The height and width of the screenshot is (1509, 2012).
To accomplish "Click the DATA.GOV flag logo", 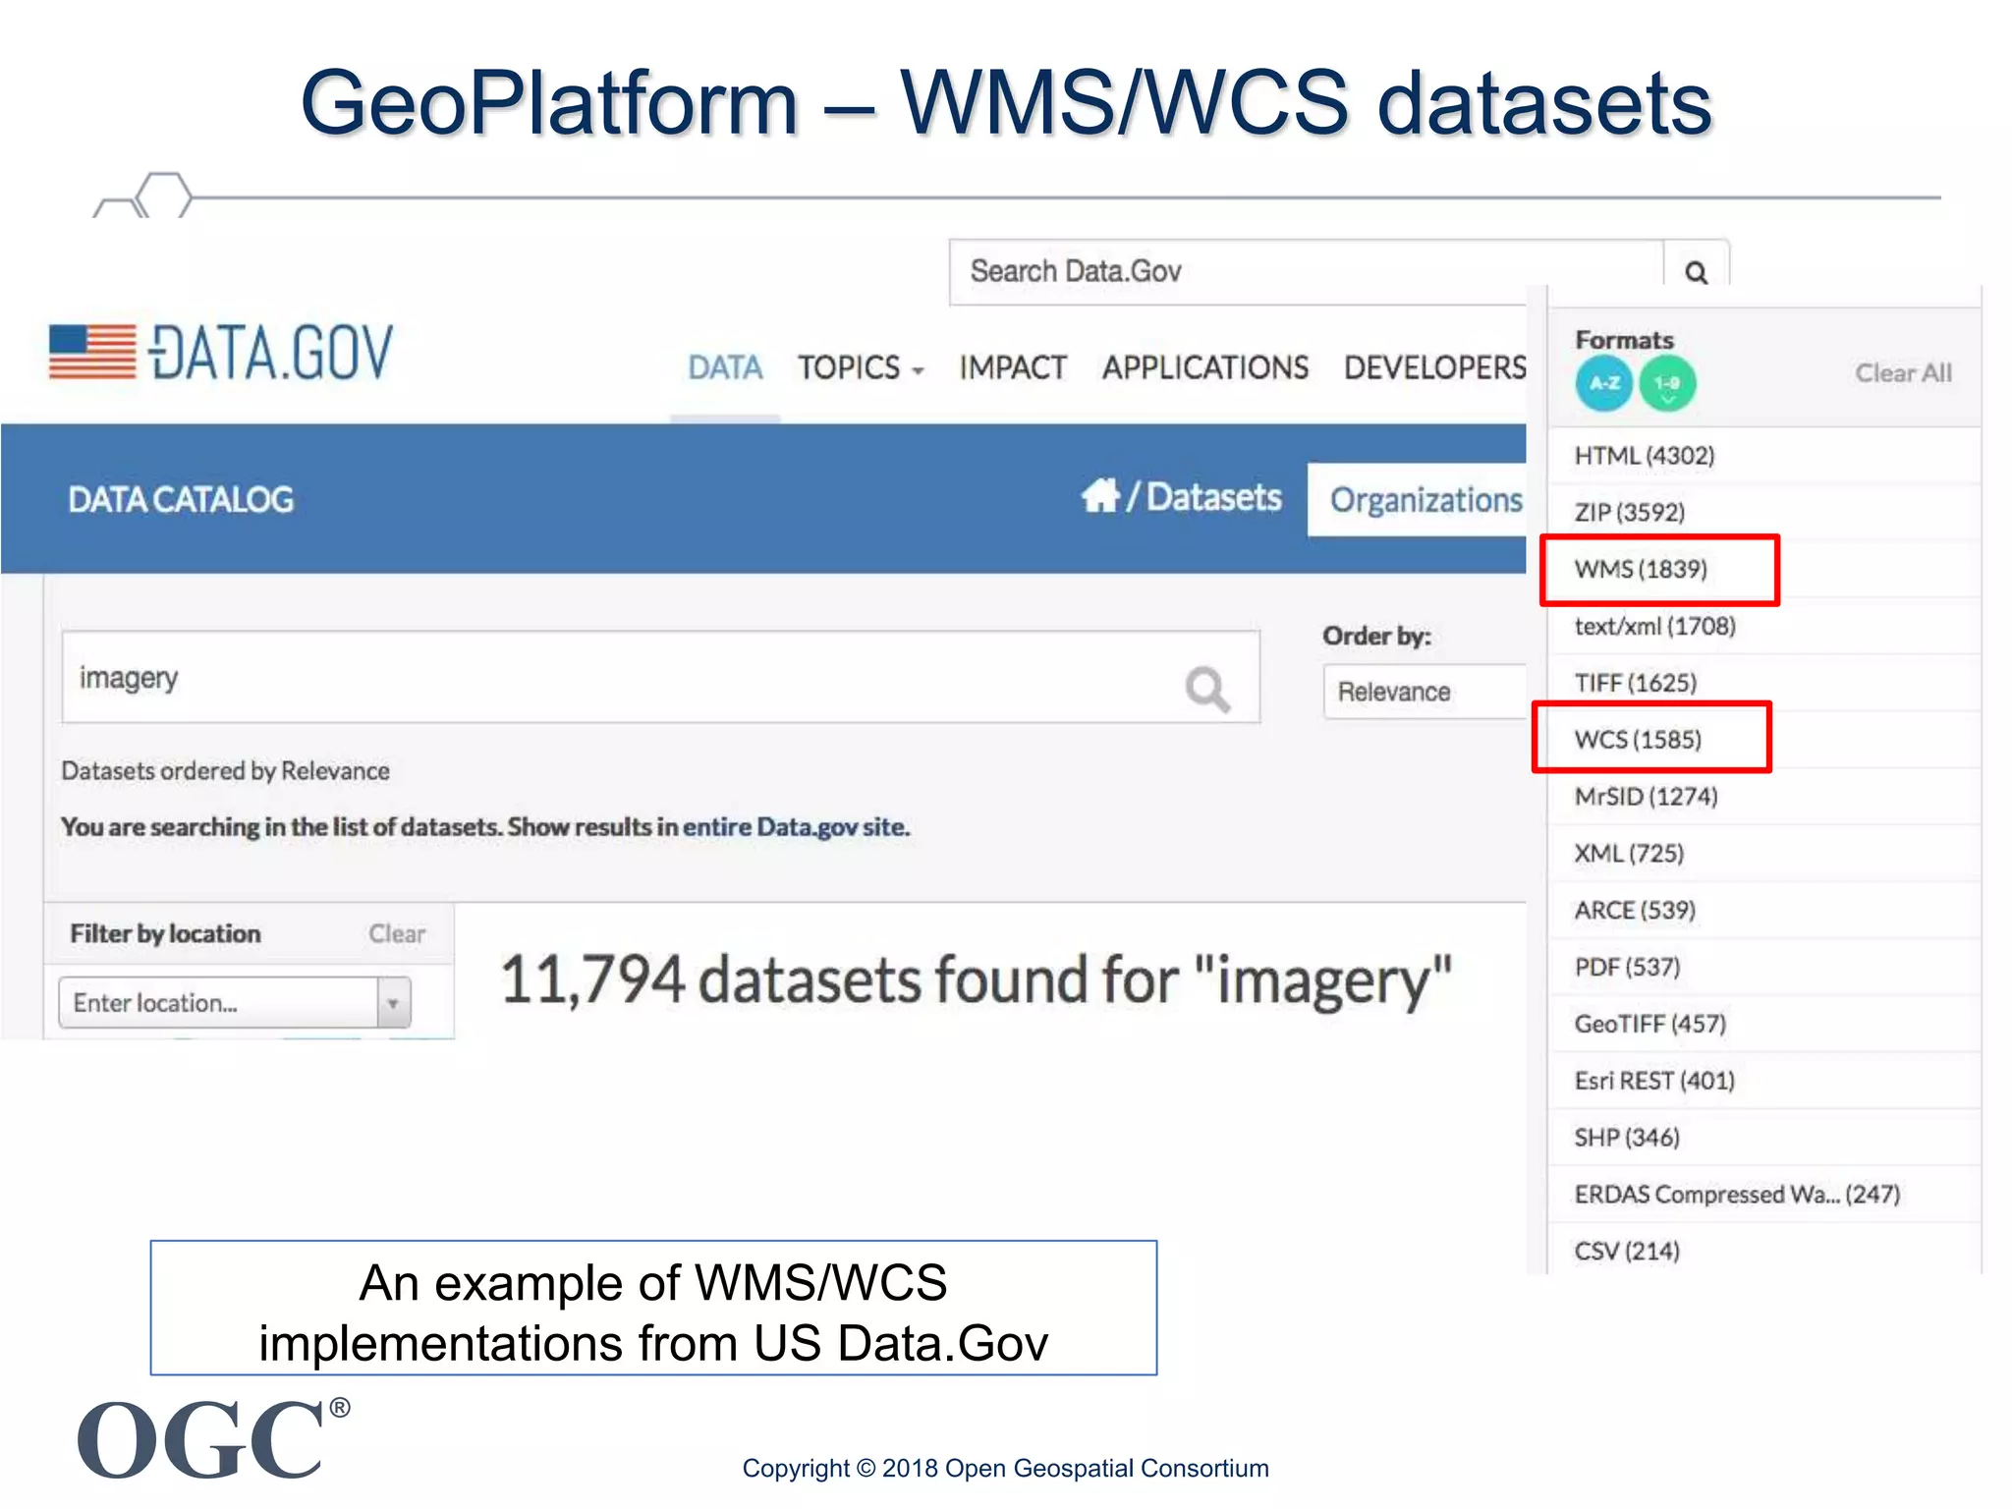I will (x=93, y=352).
